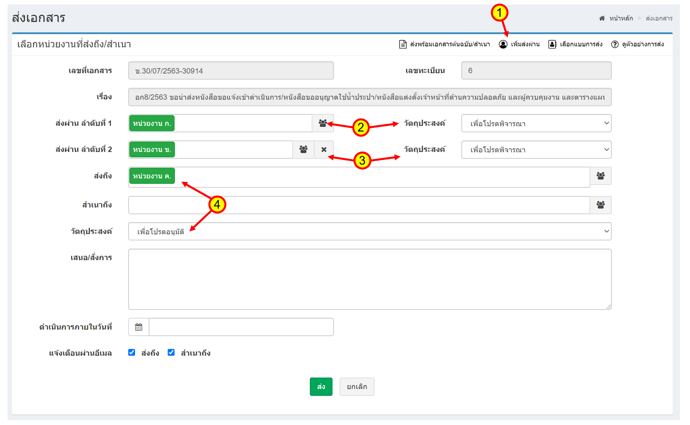The height and width of the screenshot is (425, 690).
Task: Expand the เพื่อโปรดอนุมัติ purpose dropdown
Action: [x=369, y=231]
